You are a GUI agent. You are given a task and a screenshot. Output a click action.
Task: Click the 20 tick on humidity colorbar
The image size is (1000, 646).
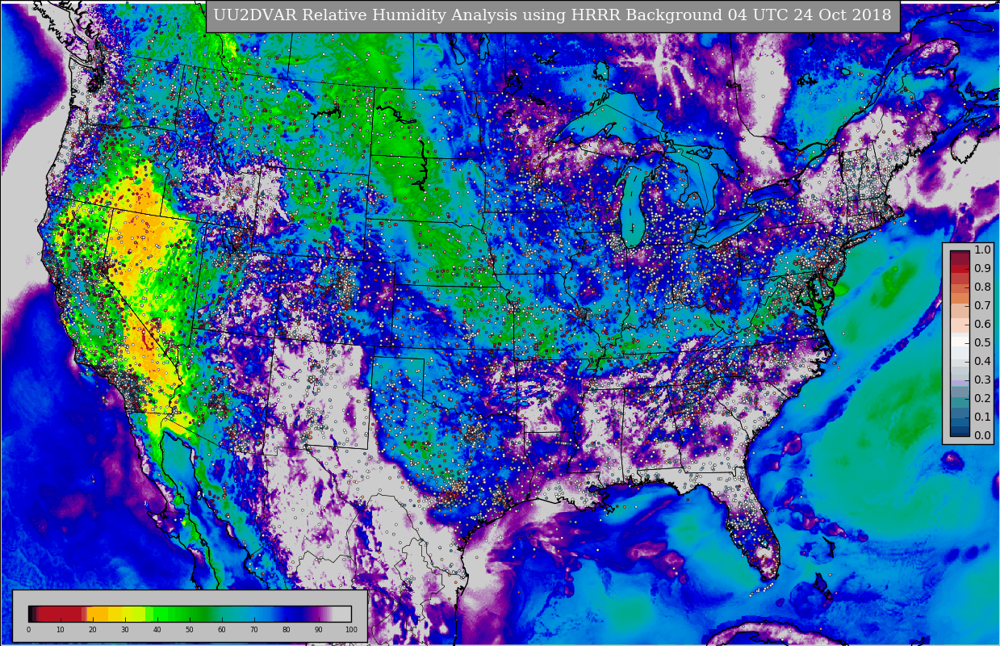point(93,629)
